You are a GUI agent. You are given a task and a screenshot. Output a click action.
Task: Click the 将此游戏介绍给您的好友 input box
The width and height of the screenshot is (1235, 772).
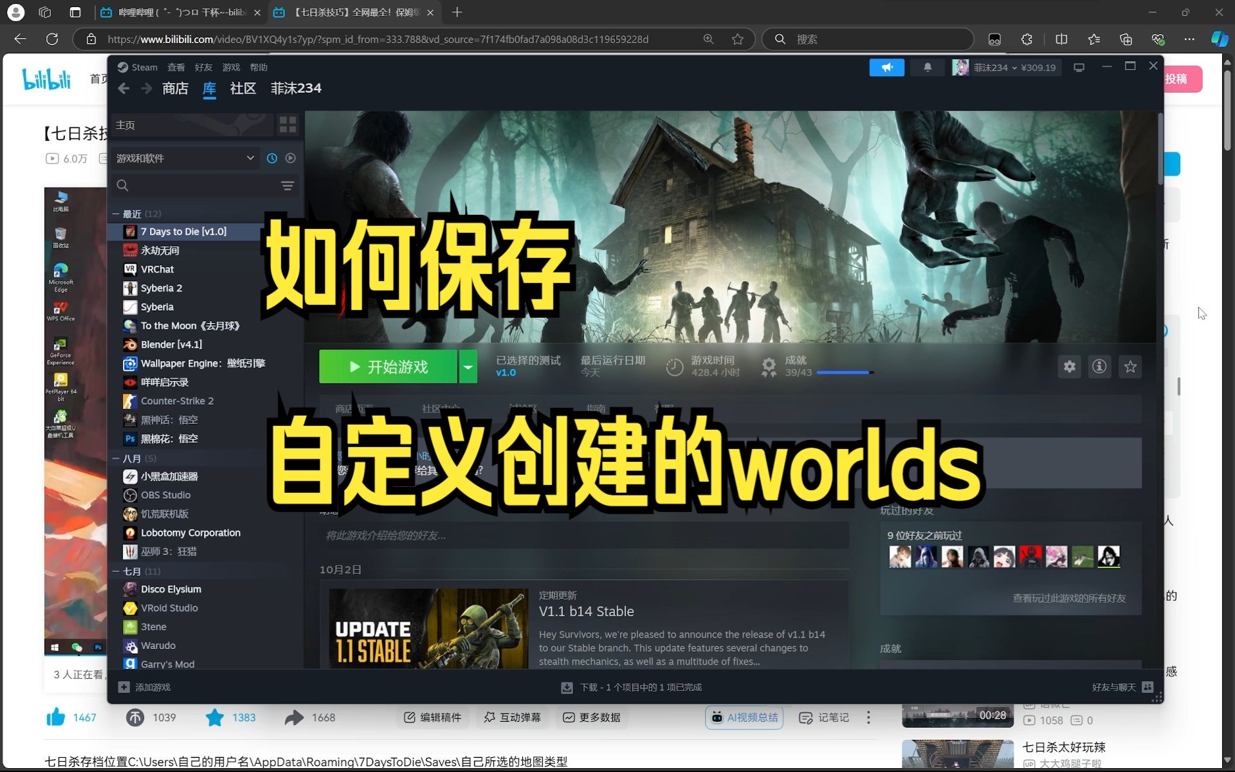[584, 535]
